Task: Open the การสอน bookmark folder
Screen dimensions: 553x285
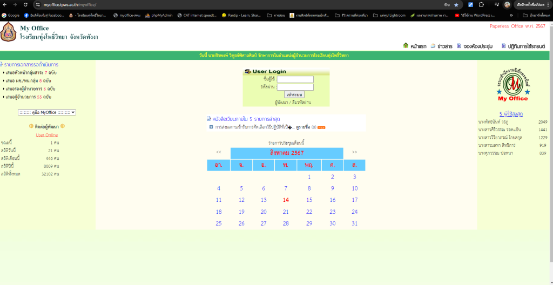Action: coord(276,15)
